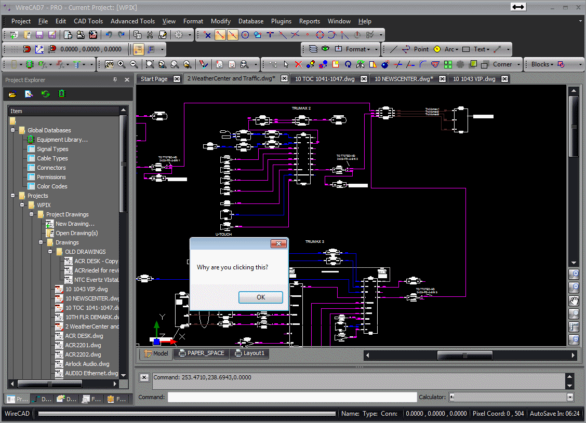Image resolution: width=586 pixels, height=423 pixels.
Task: Pin the Project Explorer panel
Action: coord(115,80)
